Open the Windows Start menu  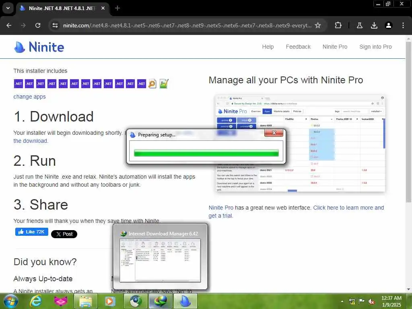tap(10, 301)
